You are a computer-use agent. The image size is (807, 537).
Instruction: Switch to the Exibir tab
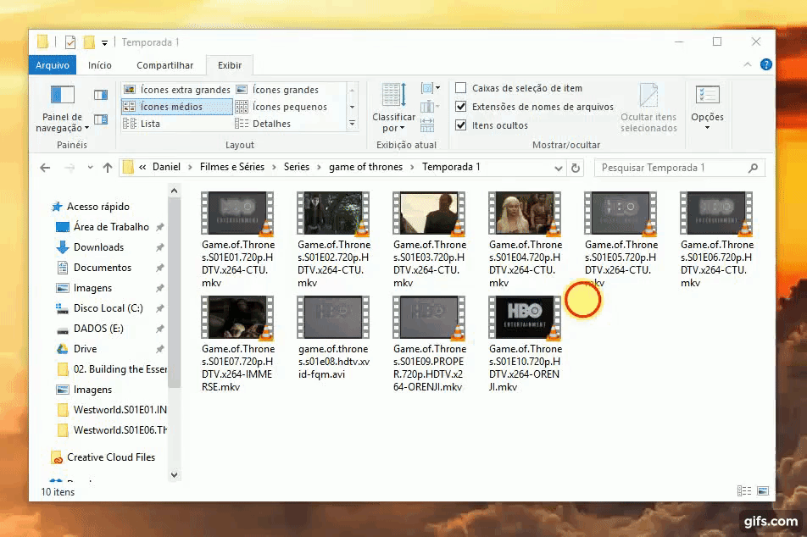coord(230,65)
